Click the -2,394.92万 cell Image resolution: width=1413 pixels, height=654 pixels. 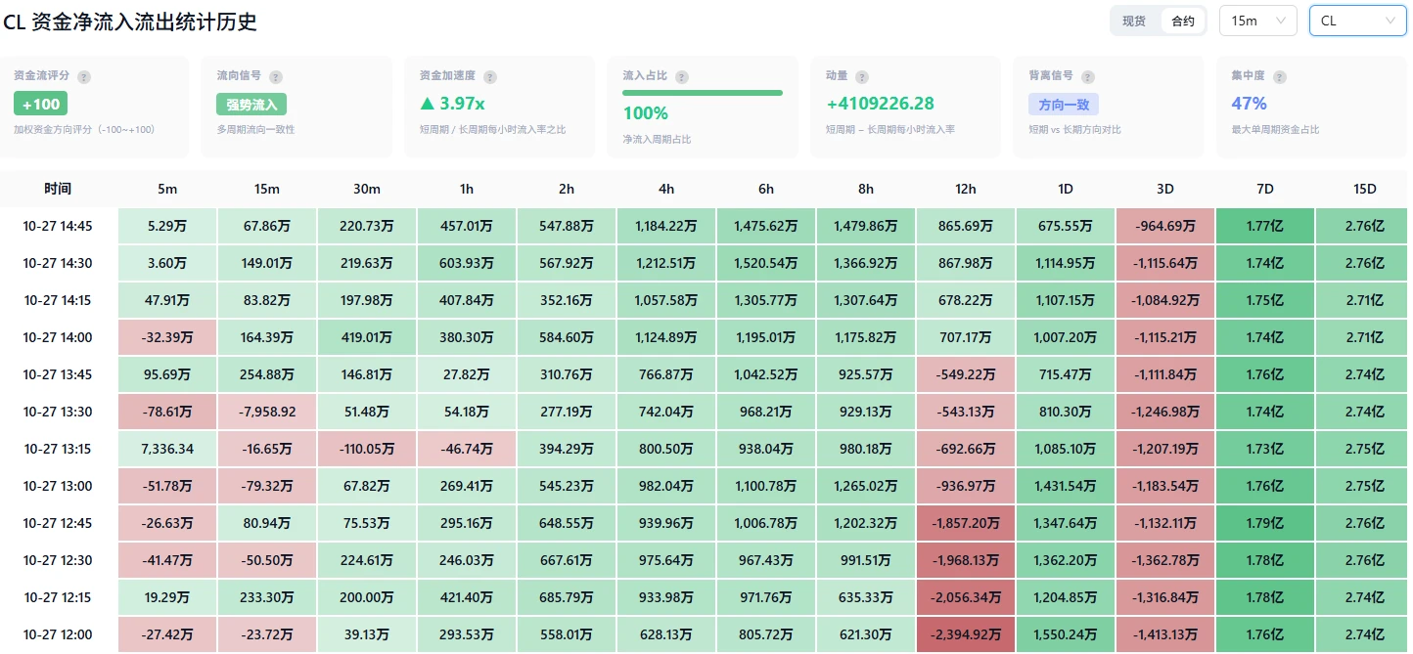[x=965, y=634]
